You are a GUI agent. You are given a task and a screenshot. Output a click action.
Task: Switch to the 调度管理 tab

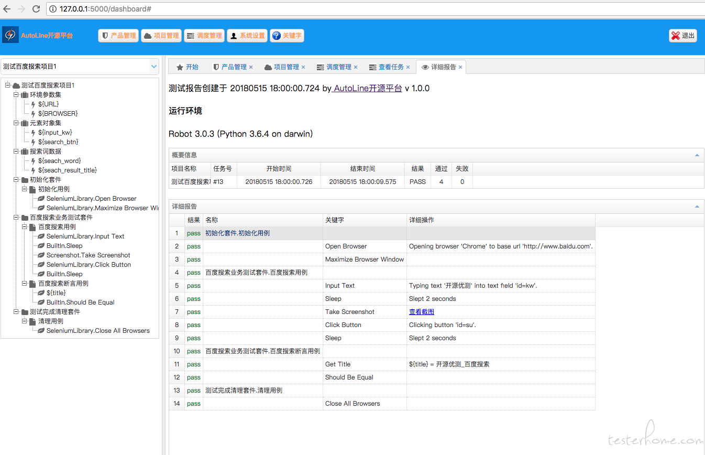[x=337, y=67]
